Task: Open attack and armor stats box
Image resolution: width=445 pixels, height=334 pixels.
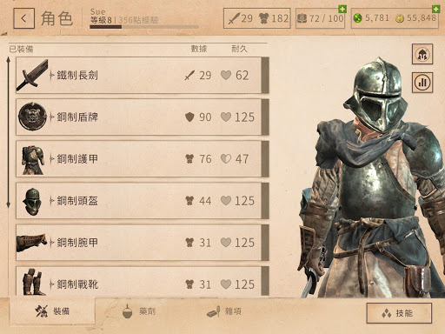Action: click(257, 18)
